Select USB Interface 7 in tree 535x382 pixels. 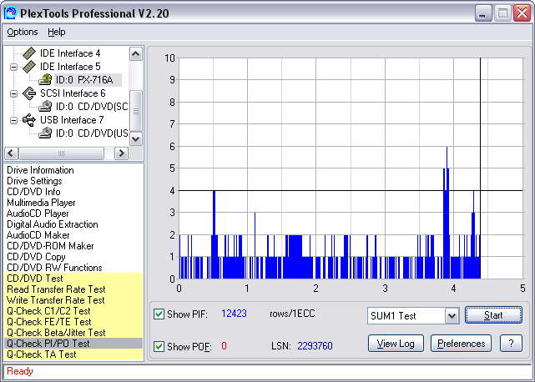pos(72,120)
